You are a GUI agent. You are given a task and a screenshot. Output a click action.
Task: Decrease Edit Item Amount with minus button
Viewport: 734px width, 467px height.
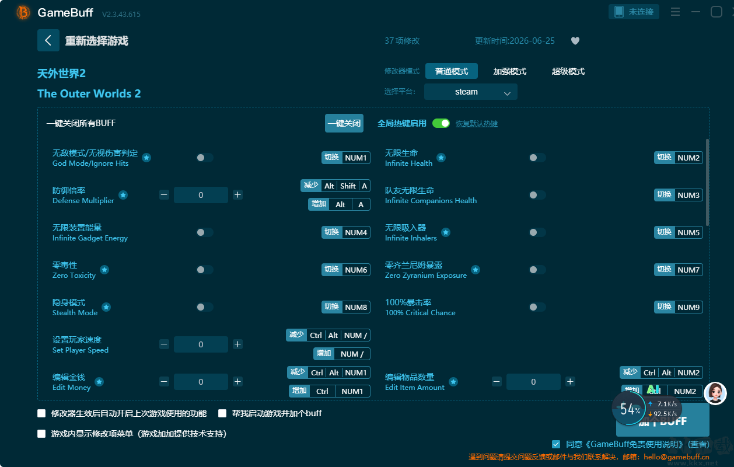click(x=497, y=382)
